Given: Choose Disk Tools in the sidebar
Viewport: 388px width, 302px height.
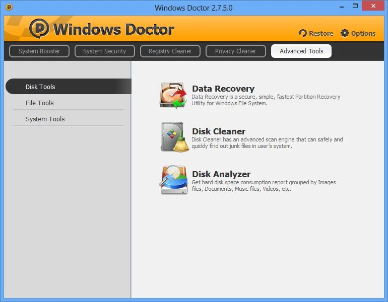Looking at the screenshot, I should point(69,87).
